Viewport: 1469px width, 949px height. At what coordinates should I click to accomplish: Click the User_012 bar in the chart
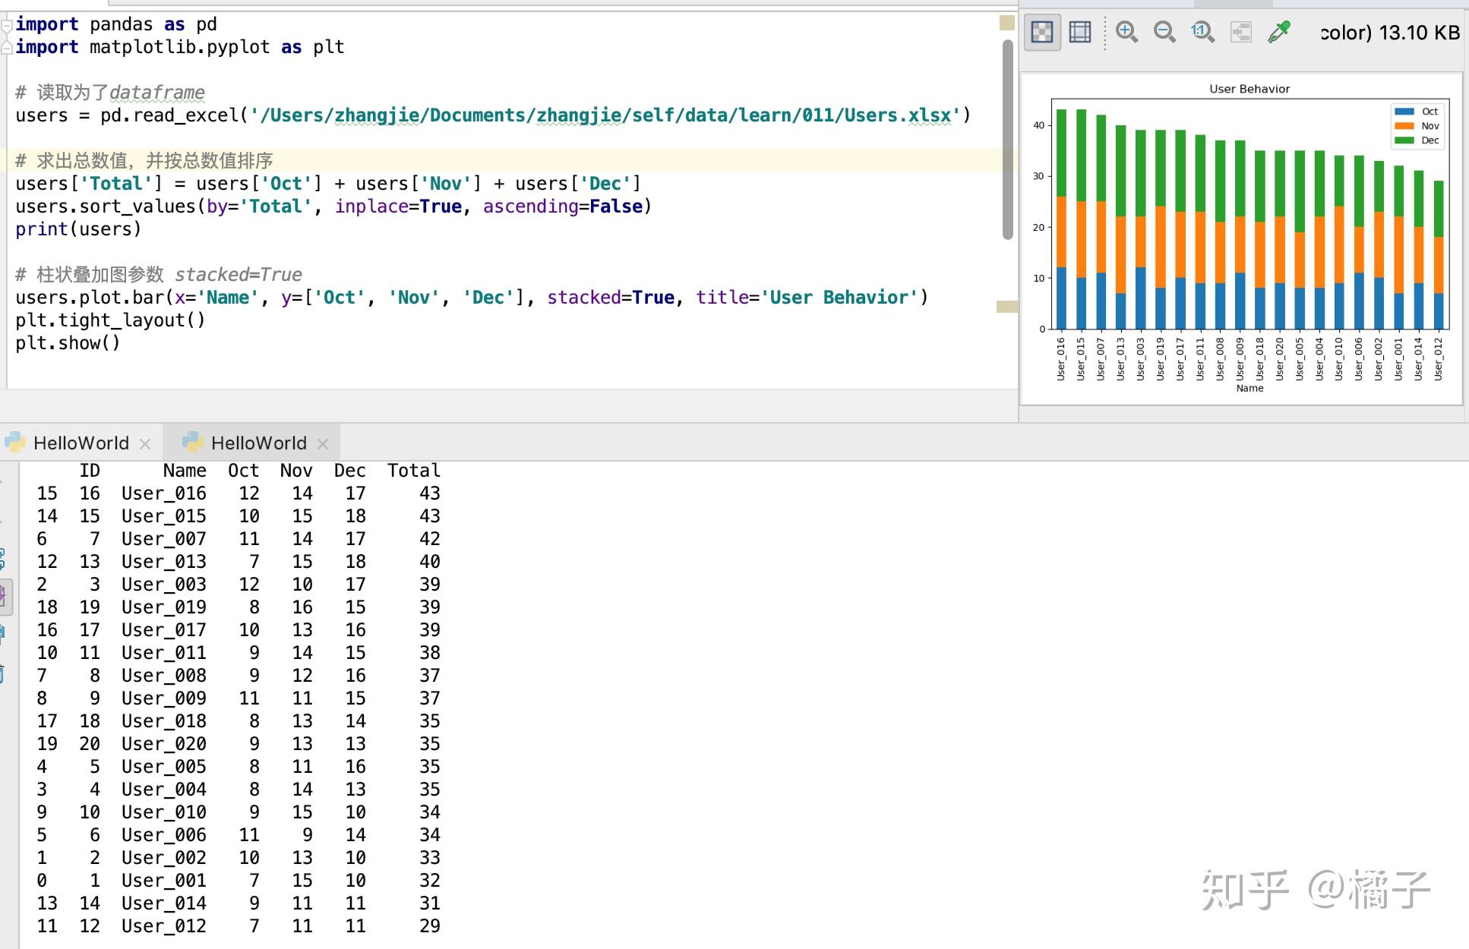(x=1438, y=255)
